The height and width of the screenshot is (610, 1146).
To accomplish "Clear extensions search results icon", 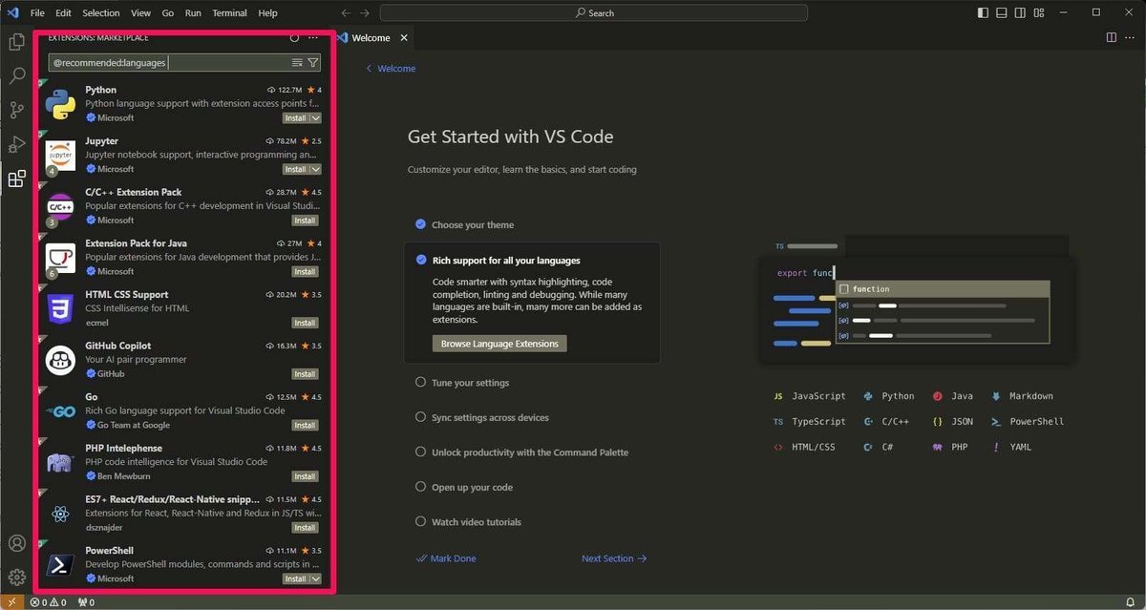I will click(297, 62).
